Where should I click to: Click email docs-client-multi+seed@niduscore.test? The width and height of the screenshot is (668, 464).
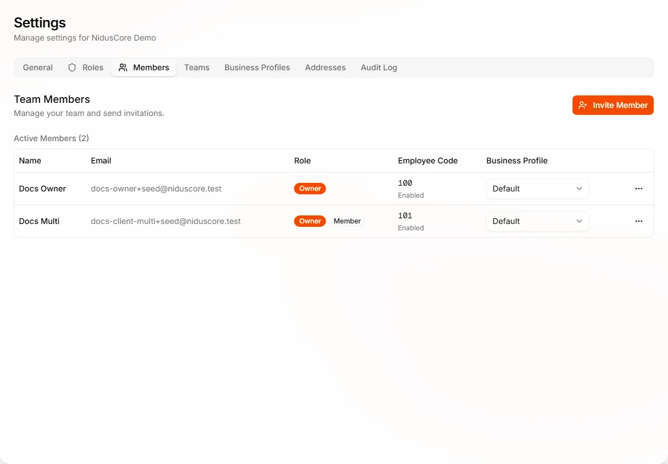click(x=166, y=221)
